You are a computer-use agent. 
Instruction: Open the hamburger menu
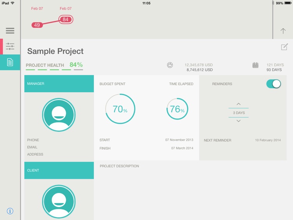tap(10, 30)
